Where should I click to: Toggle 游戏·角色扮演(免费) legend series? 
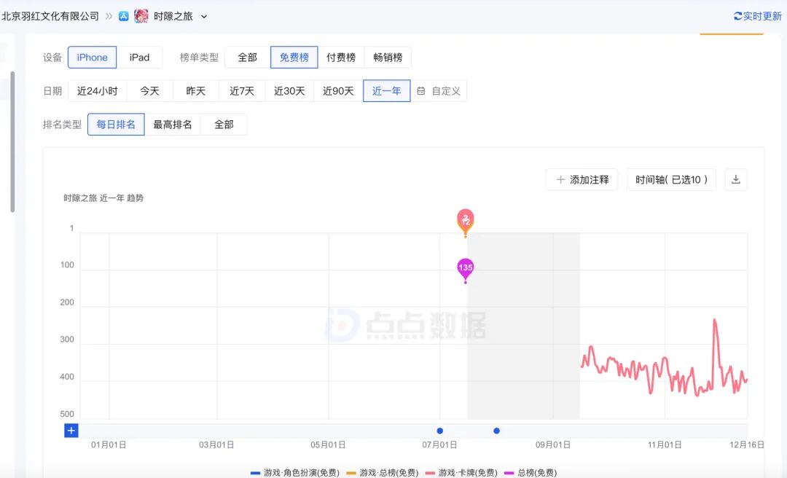click(x=294, y=473)
